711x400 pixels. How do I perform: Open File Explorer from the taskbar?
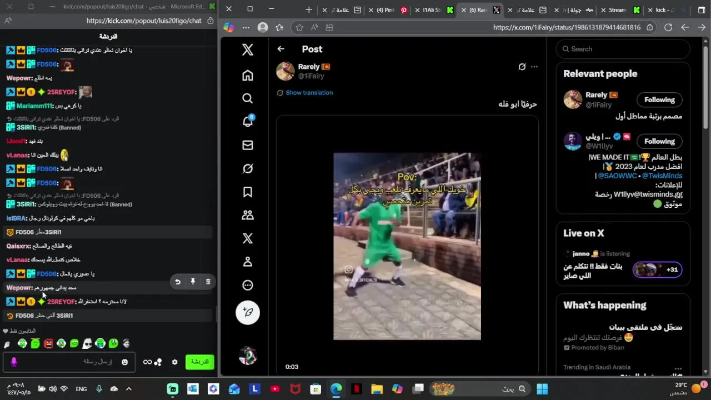tap(377, 389)
